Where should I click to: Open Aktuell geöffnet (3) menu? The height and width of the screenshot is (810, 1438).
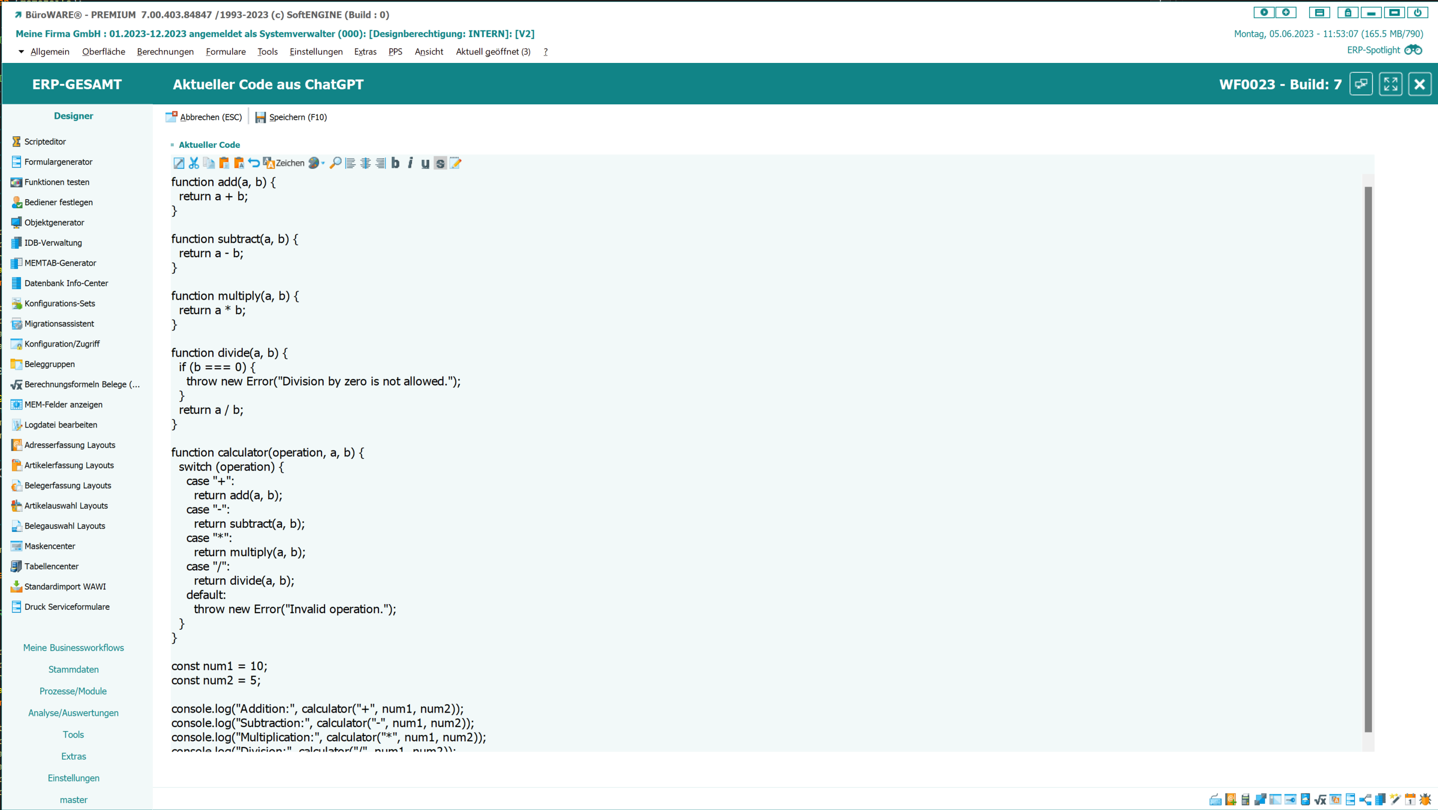(493, 51)
